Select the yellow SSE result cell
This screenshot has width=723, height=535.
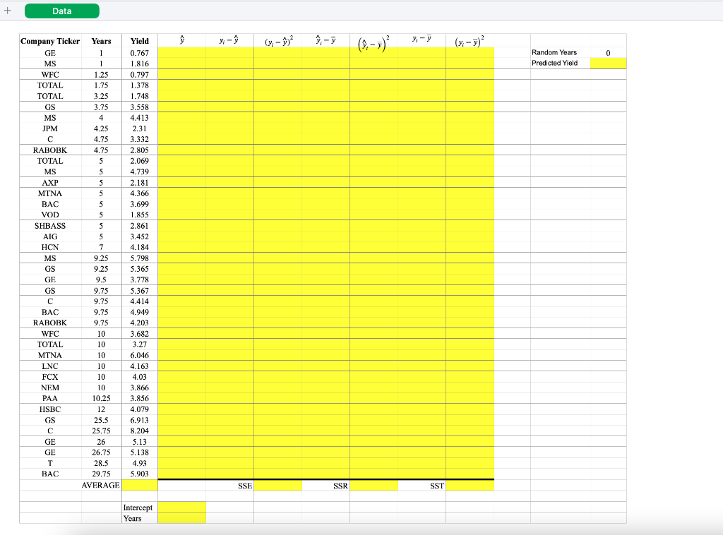[278, 486]
